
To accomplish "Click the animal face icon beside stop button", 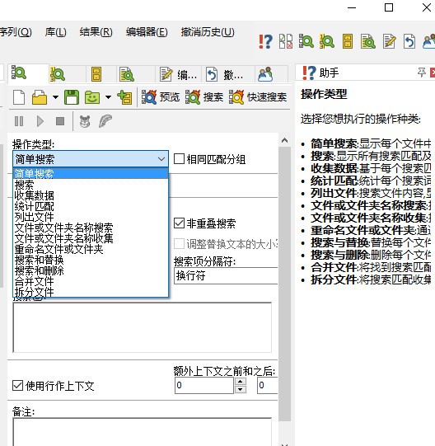I will point(85,121).
